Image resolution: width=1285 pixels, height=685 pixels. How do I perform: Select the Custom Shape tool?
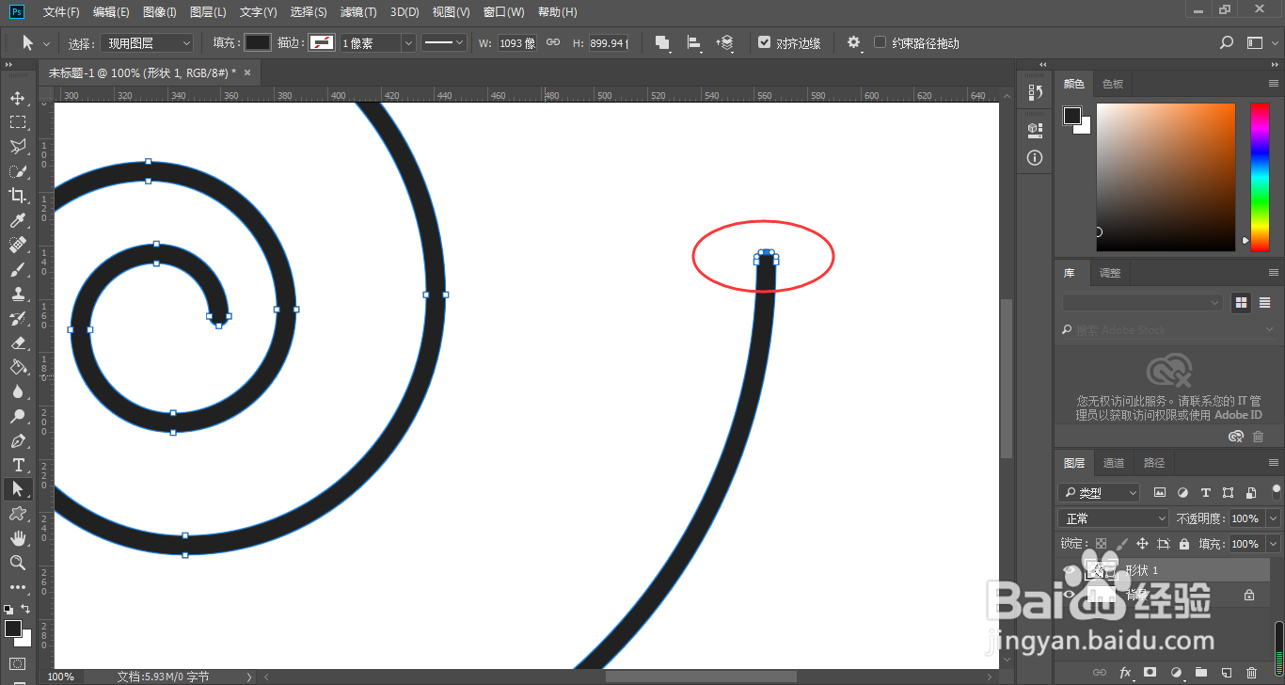17,514
